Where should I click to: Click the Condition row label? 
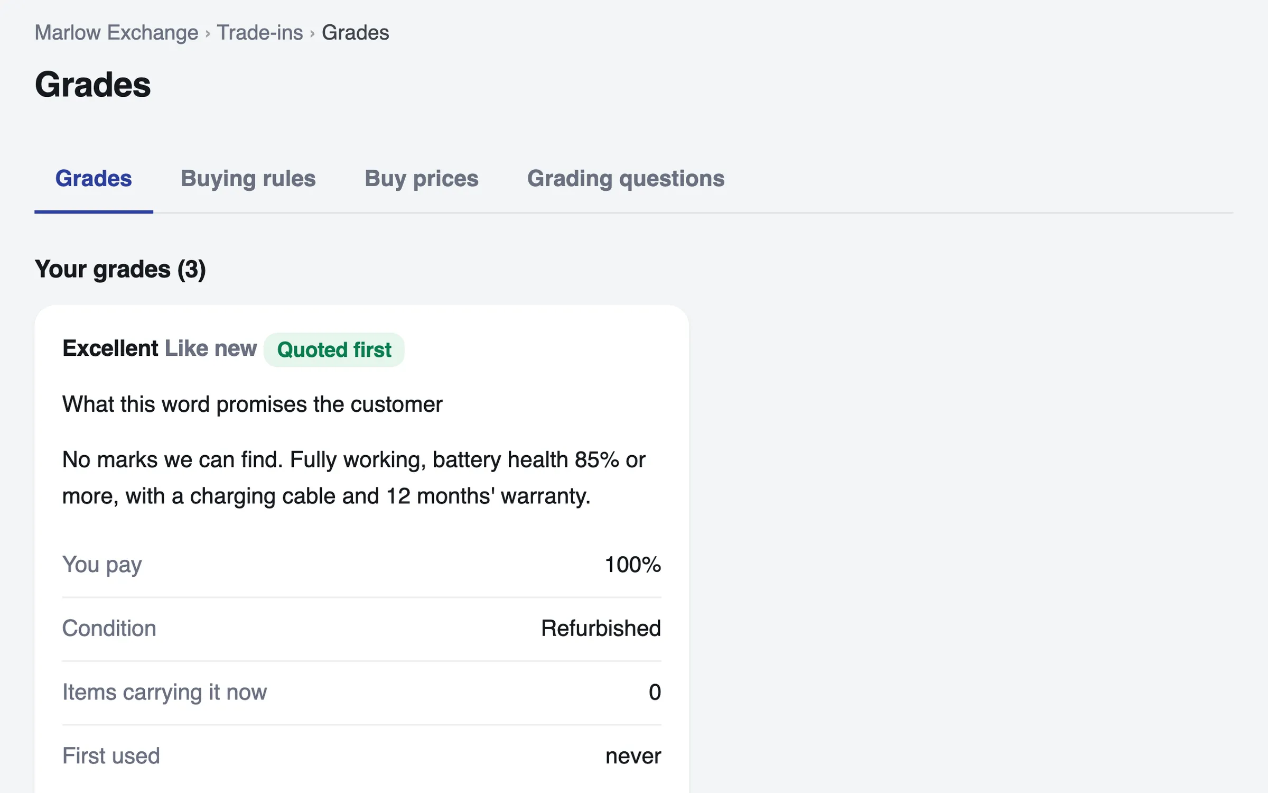point(109,629)
